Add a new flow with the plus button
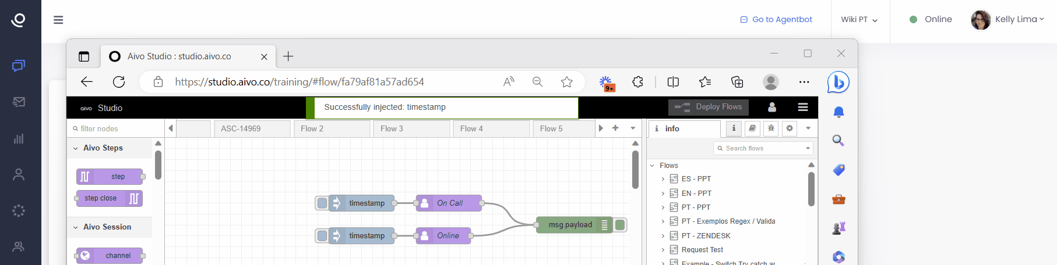The width and height of the screenshot is (1057, 265). tap(615, 128)
